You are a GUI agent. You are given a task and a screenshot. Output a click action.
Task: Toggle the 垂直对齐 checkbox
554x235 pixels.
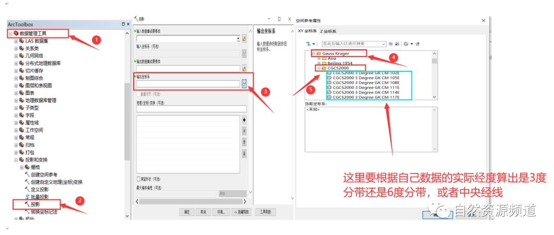point(138,94)
